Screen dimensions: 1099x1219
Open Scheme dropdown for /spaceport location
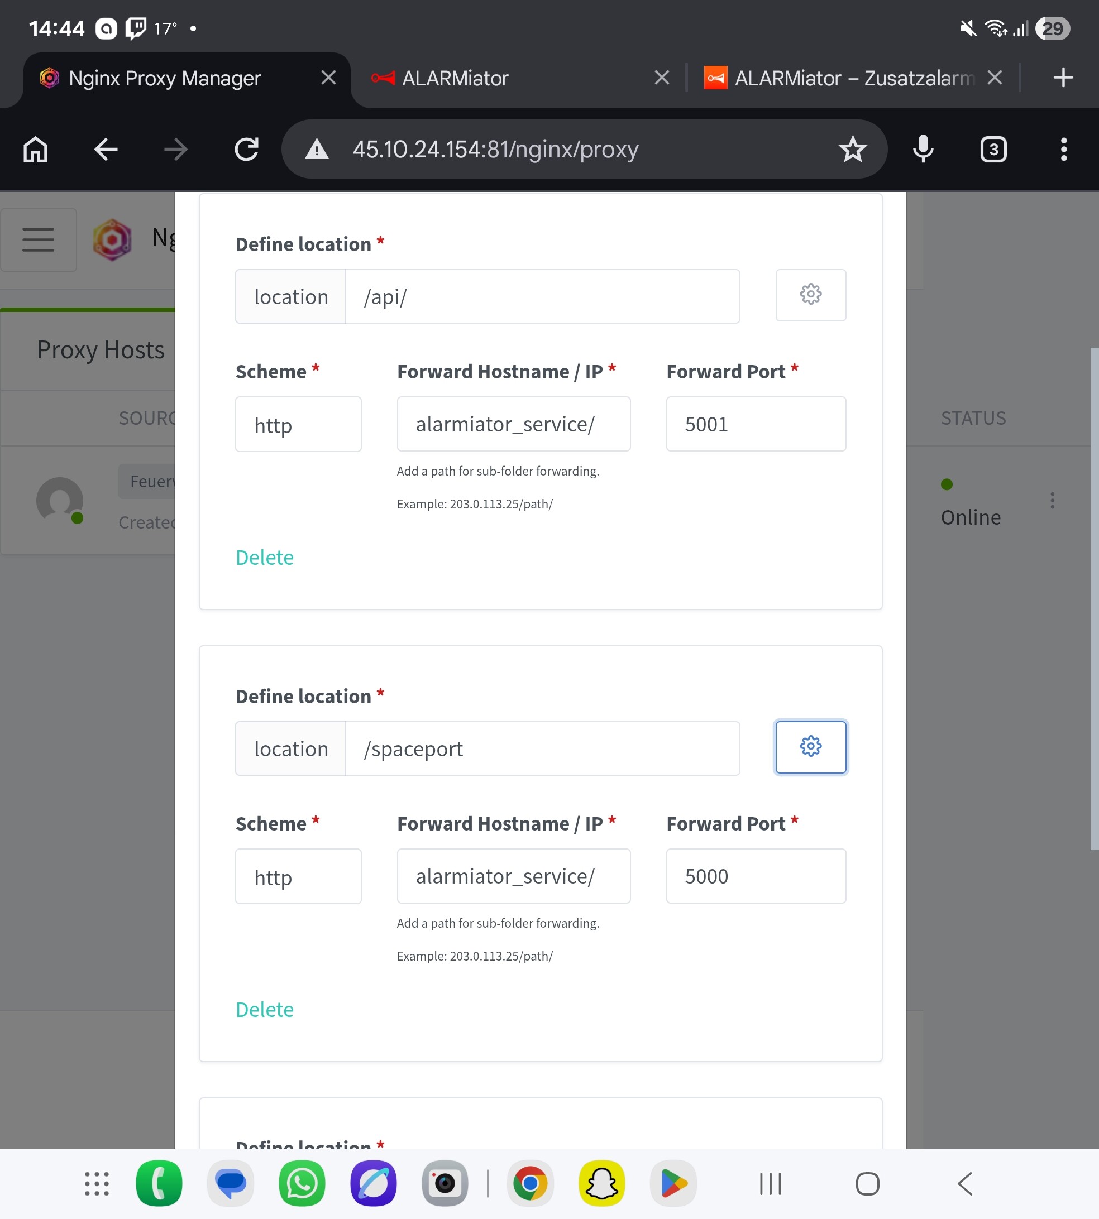tap(298, 876)
